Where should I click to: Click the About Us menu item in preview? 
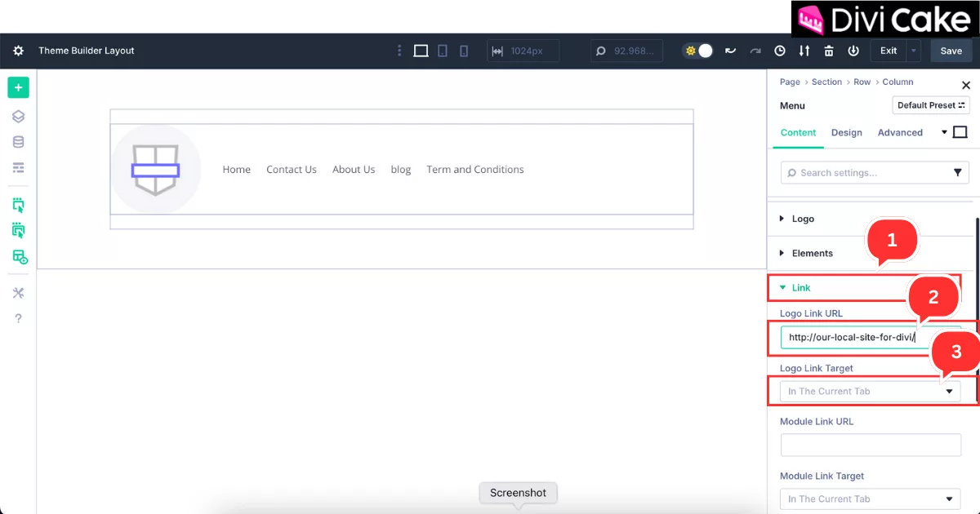tap(354, 170)
